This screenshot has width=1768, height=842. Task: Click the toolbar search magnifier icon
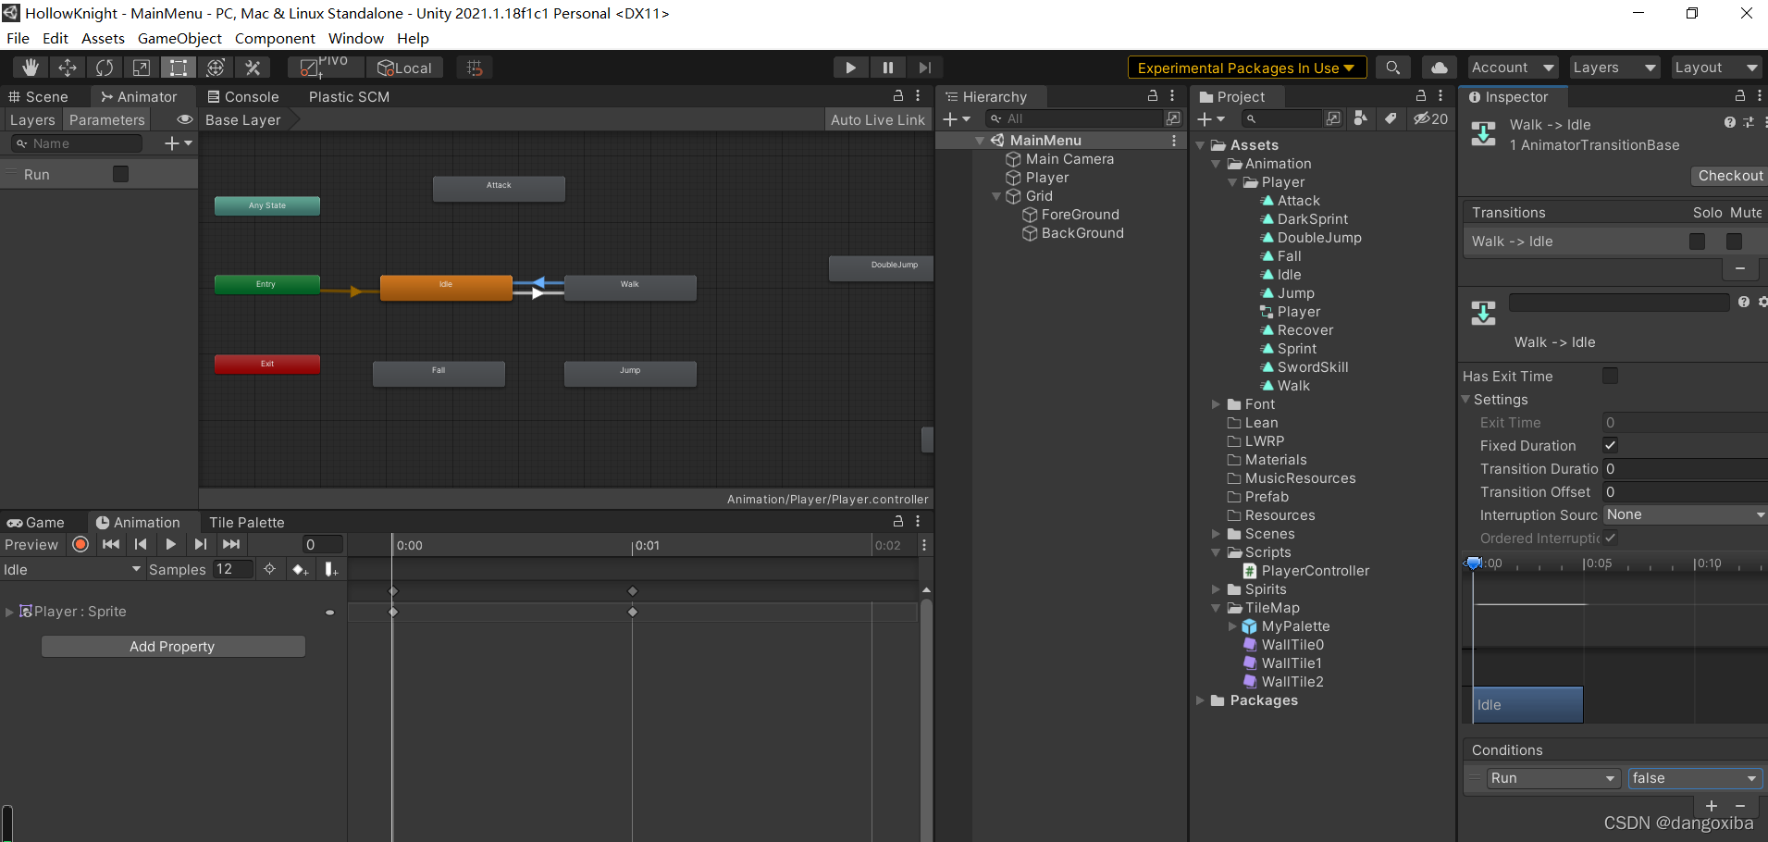1393,67
